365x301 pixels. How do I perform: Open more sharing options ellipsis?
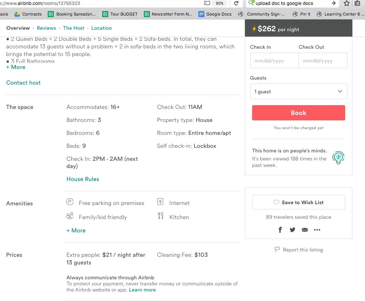click(317, 230)
